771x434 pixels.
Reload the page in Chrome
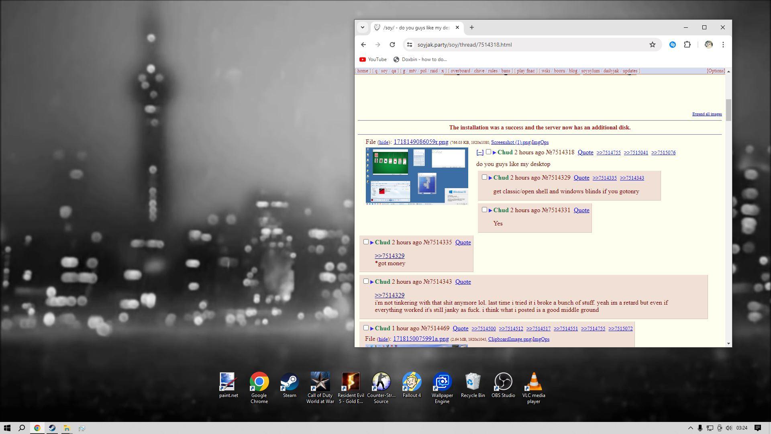pyautogui.click(x=392, y=45)
